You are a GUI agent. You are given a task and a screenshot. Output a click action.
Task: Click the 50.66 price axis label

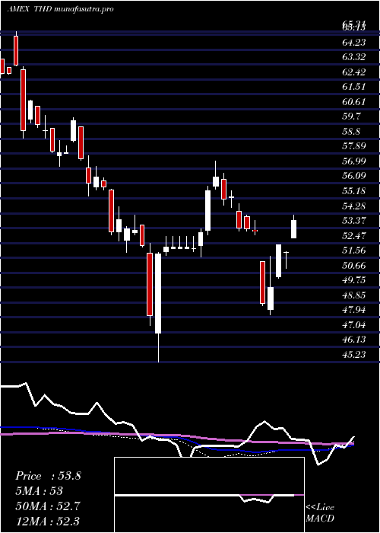point(354,266)
